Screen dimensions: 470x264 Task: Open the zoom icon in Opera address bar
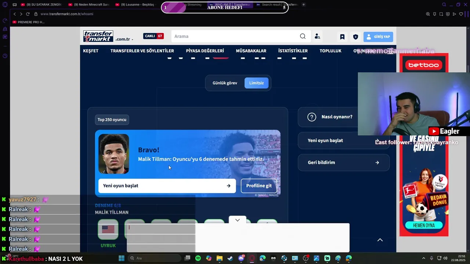[428, 14]
